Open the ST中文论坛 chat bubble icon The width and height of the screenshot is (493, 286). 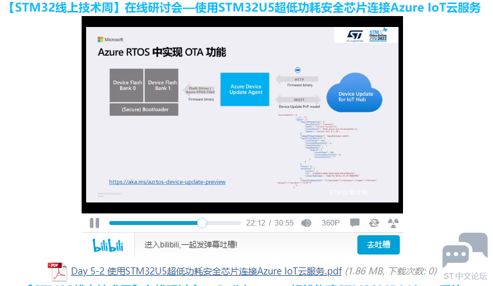(x=465, y=250)
